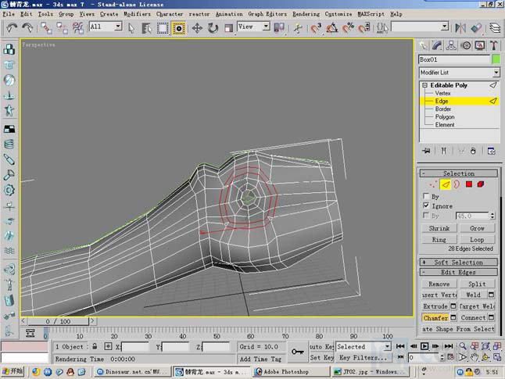This screenshot has width=505, height=379.
Task: Click the Ring selection button
Action: (x=439, y=240)
